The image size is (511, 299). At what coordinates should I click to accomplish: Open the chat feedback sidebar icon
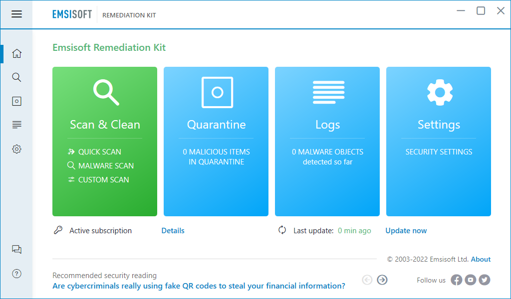click(x=16, y=250)
